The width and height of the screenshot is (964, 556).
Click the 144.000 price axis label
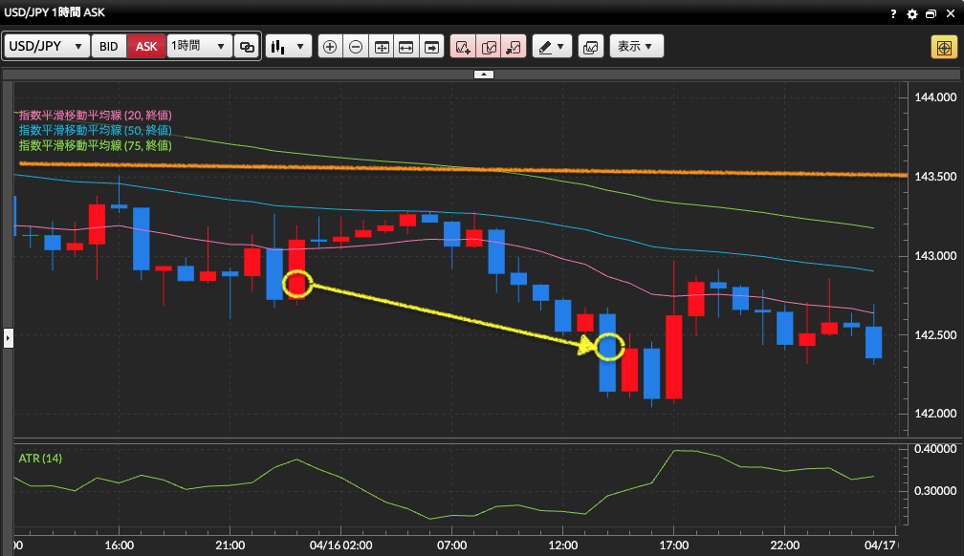pyautogui.click(x=935, y=97)
